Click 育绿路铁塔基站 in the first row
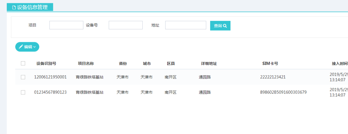Image resolution: width=348 pixels, height=134 pixels. [90, 77]
